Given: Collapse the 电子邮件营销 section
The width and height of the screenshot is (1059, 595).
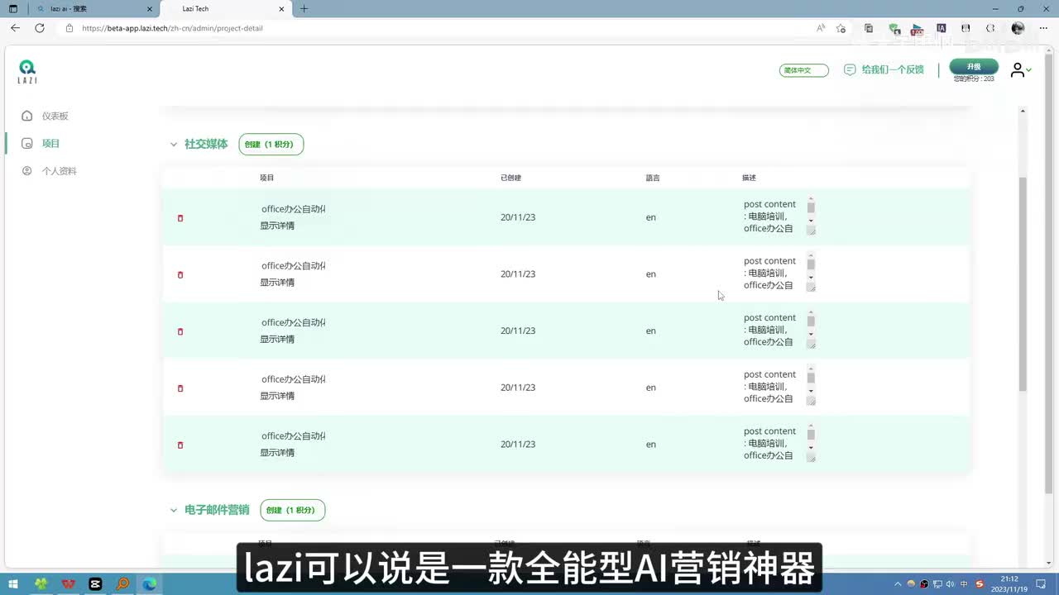Looking at the screenshot, I should 174,511.
